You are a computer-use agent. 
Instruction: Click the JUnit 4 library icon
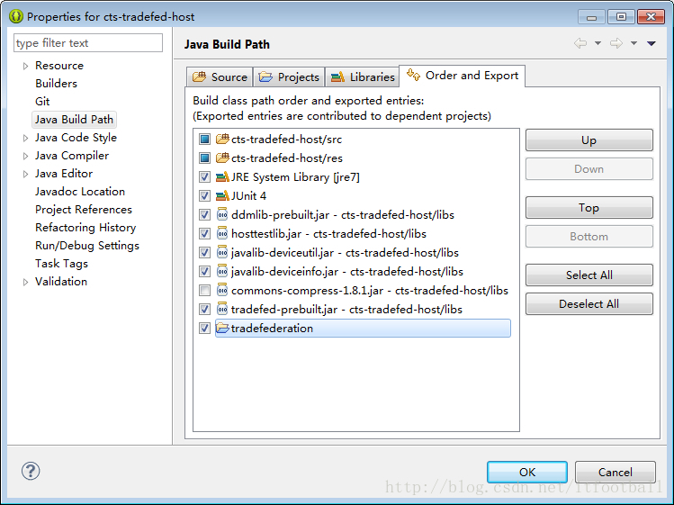point(222,196)
